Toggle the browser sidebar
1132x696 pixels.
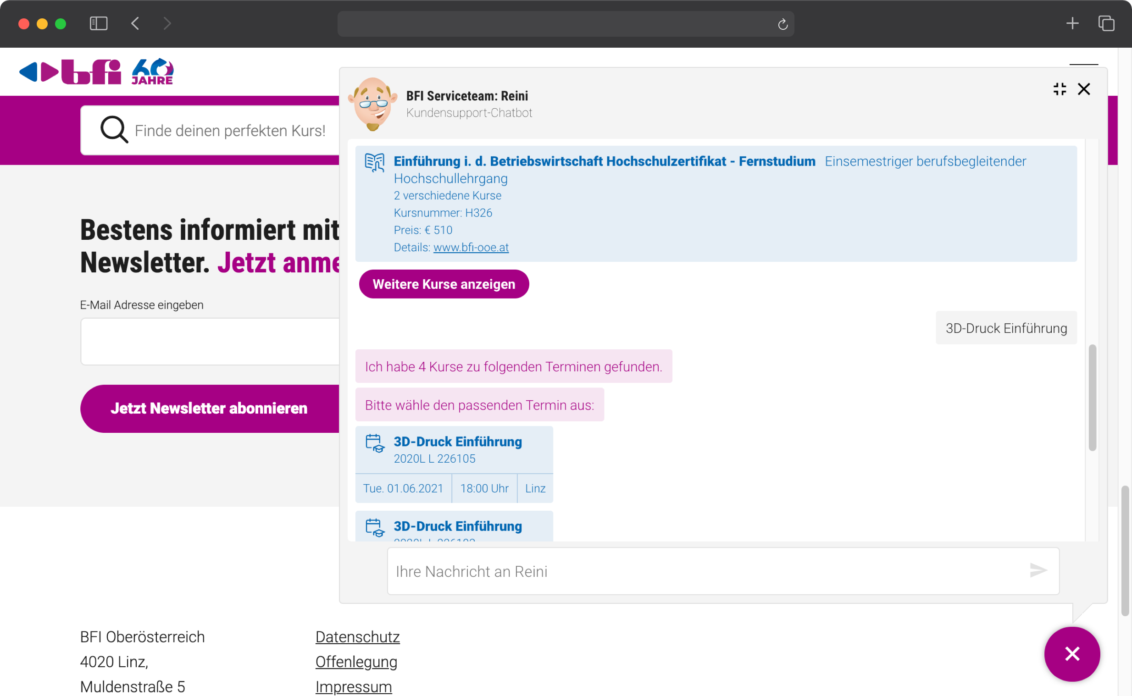coord(99,23)
